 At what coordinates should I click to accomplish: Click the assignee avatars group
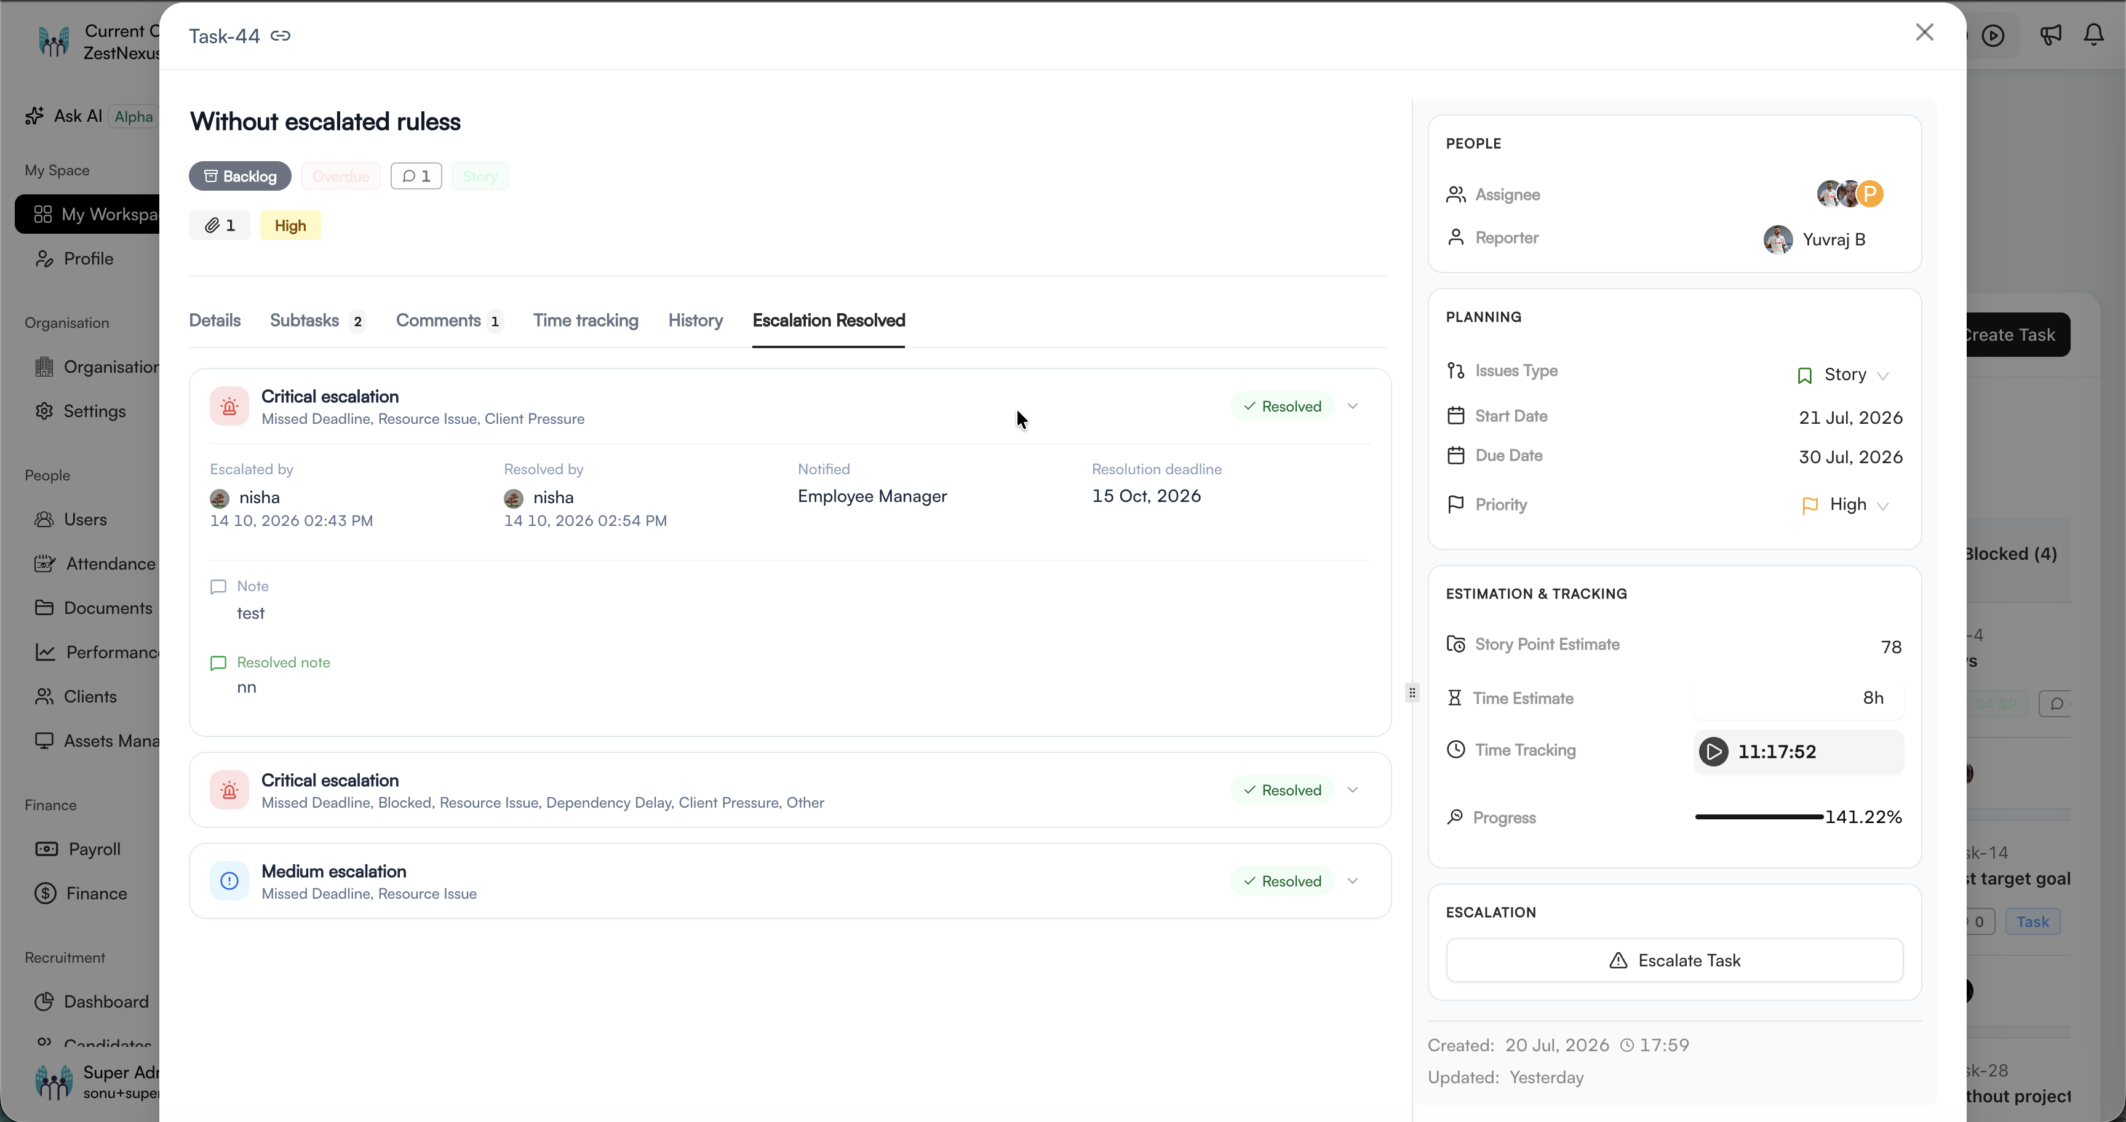pyautogui.click(x=1850, y=194)
